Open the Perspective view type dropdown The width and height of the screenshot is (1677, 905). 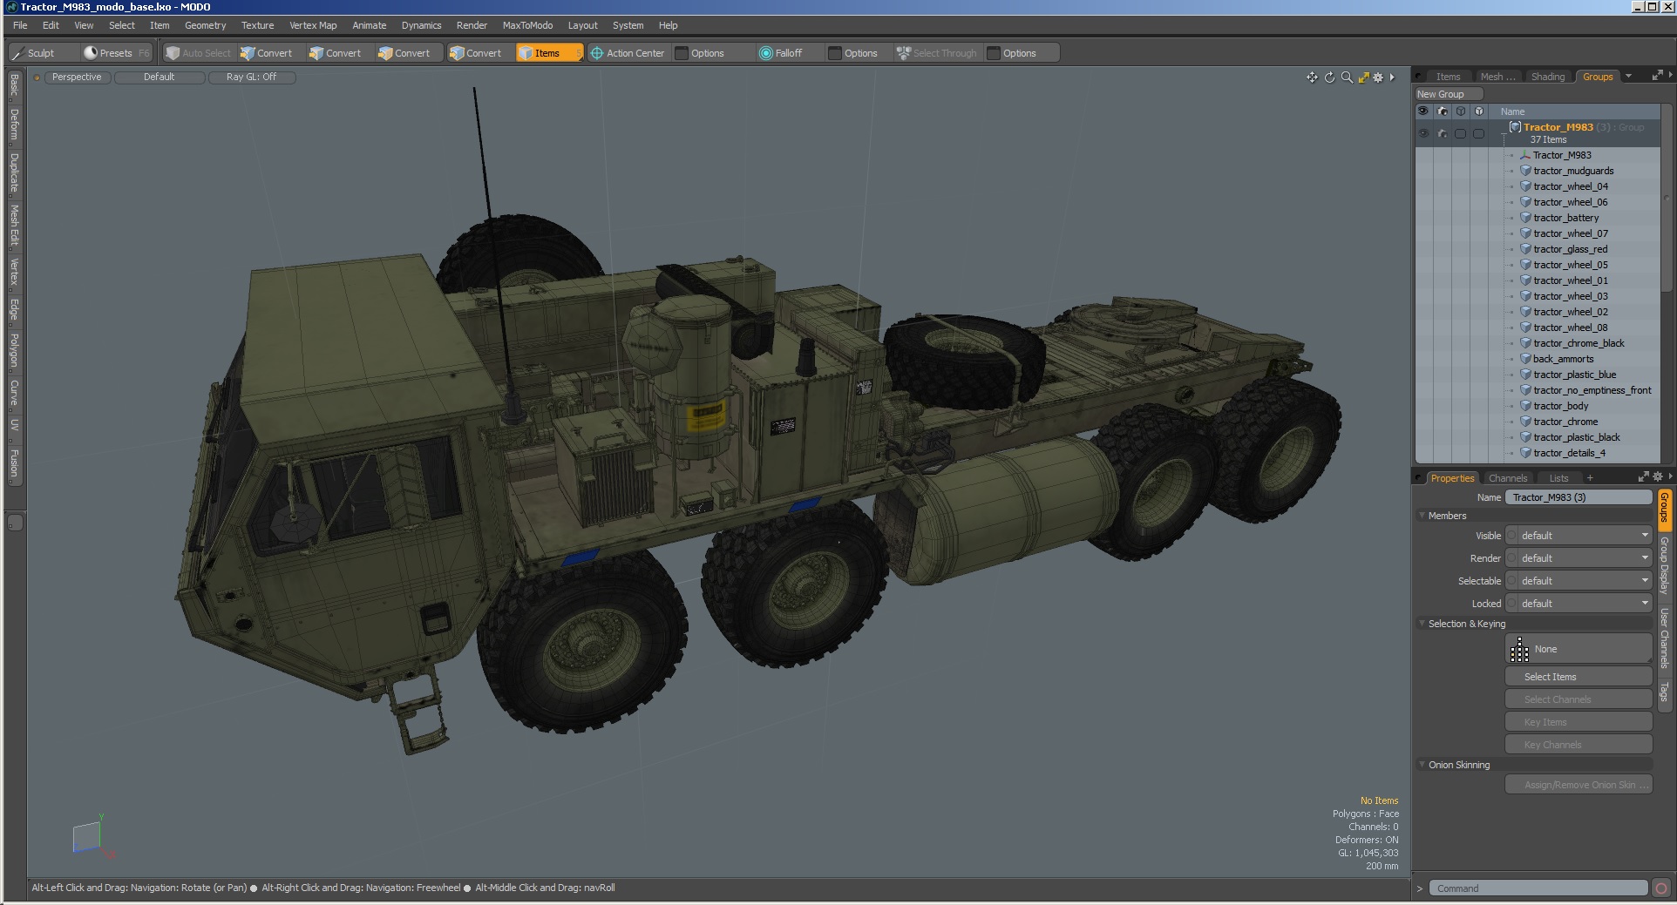(77, 78)
